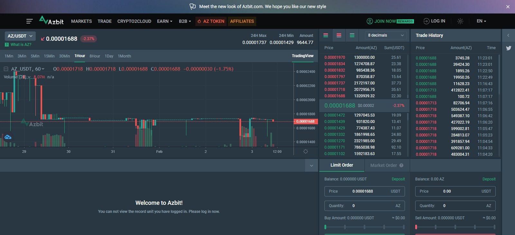
Task: Click the buy Quantity input field
Action: pyautogui.click(x=365, y=206)
